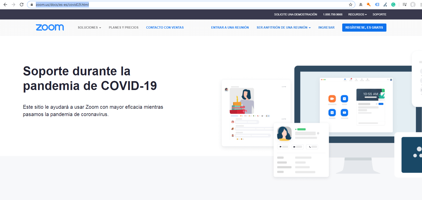This screenshot has height=200, width=422.
Task: Click Entrar a una reunión
Action: coord(230,28)
